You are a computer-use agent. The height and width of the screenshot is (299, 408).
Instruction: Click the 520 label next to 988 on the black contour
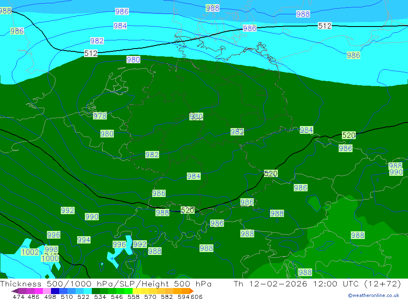188,210
